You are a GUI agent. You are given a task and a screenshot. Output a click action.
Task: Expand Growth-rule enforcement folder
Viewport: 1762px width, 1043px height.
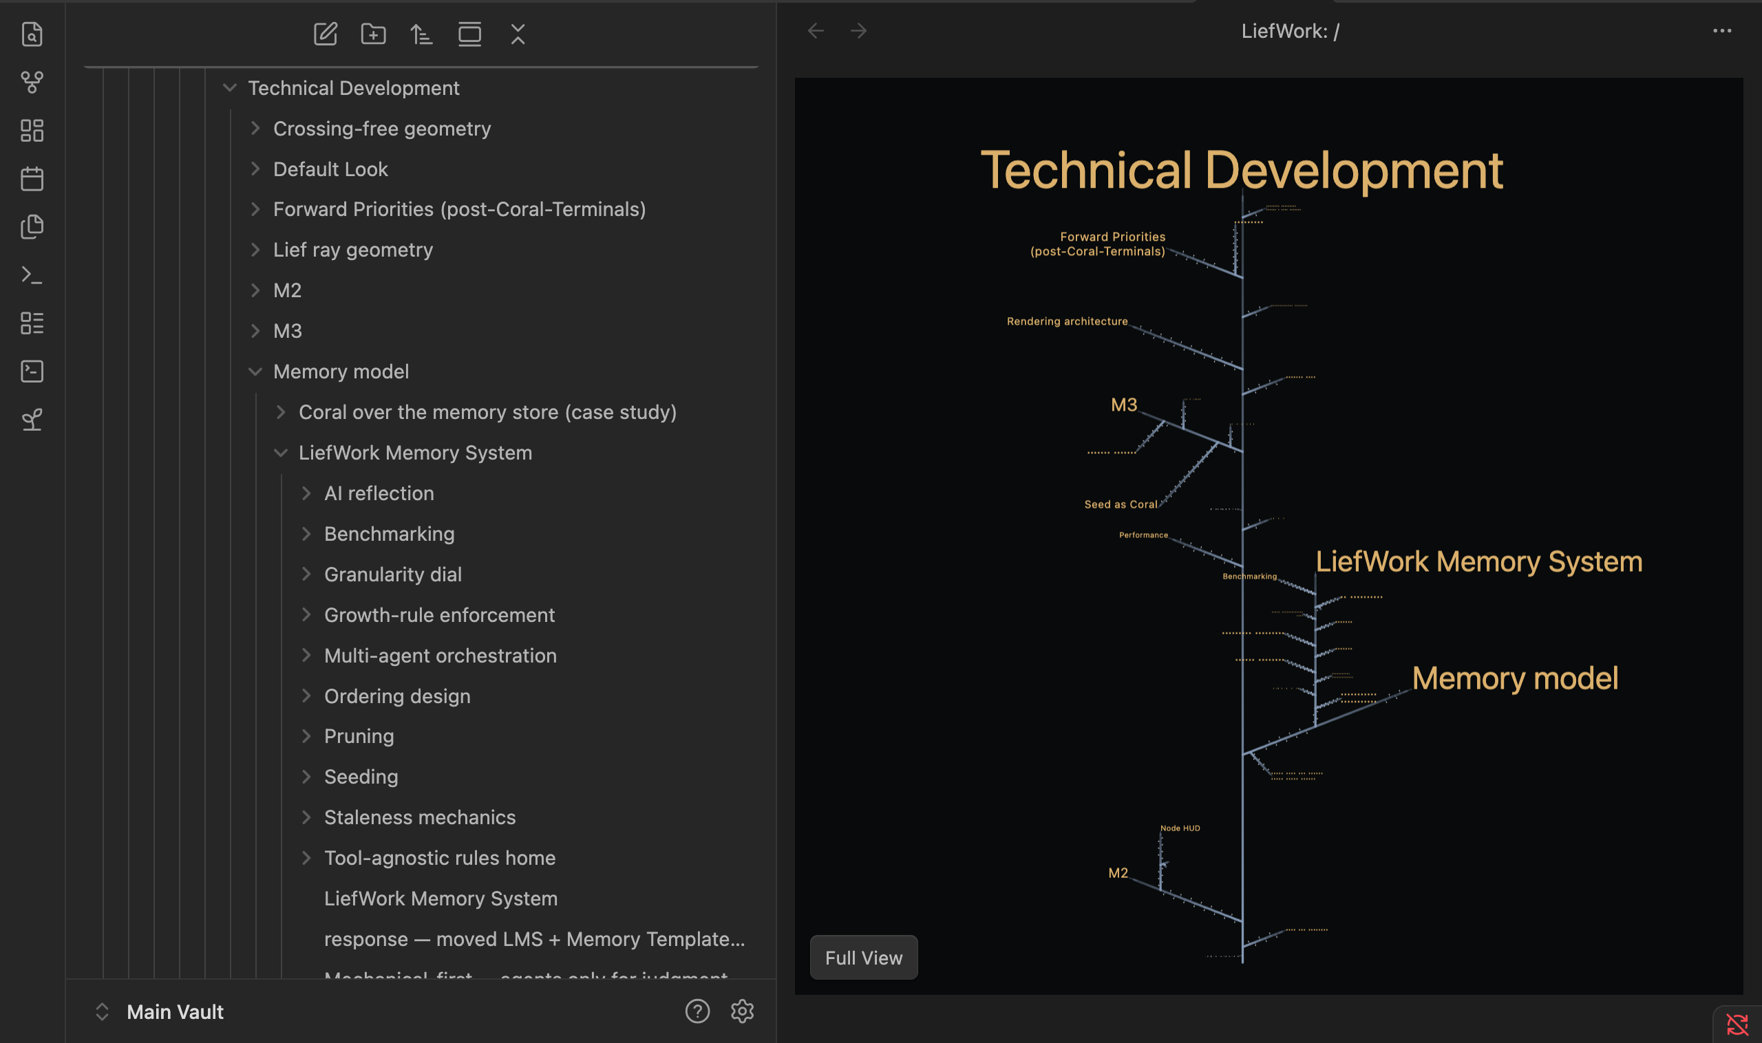click(306, 615)
